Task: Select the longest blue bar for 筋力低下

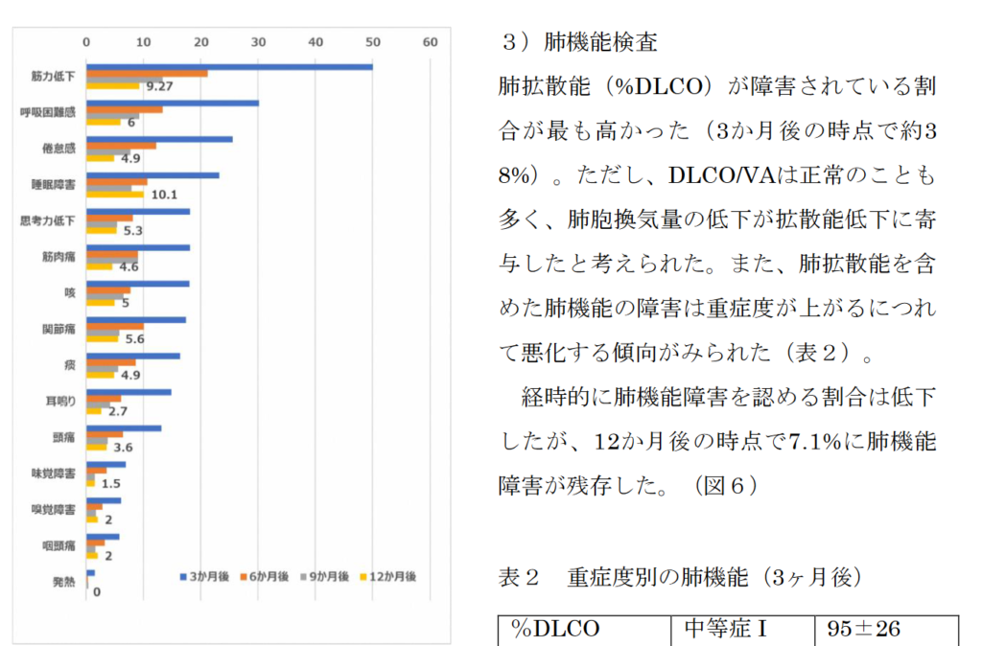Action: click(229, 66)
